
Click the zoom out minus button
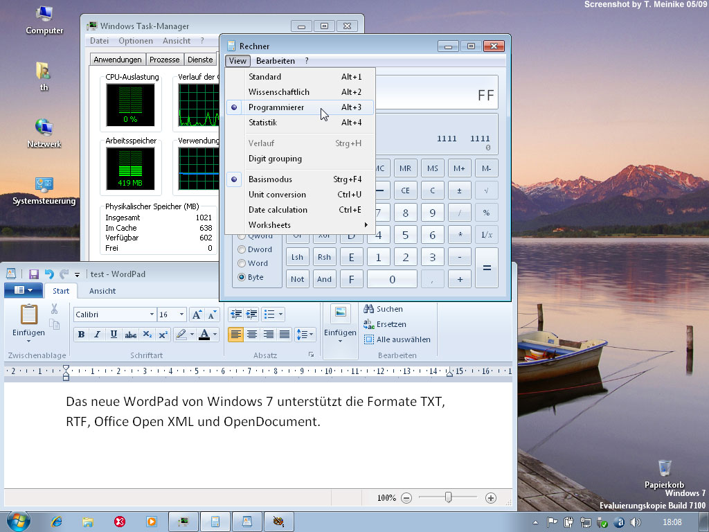tap(406, 498)
